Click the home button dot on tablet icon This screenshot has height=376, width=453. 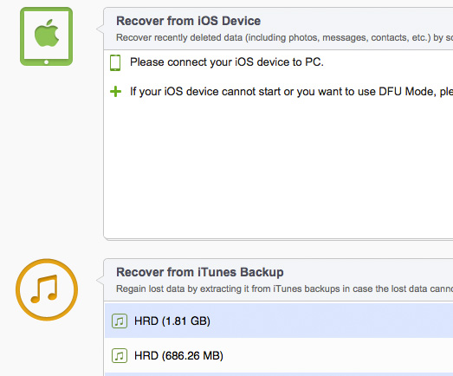pyautogui.click(x=46, y=62)
